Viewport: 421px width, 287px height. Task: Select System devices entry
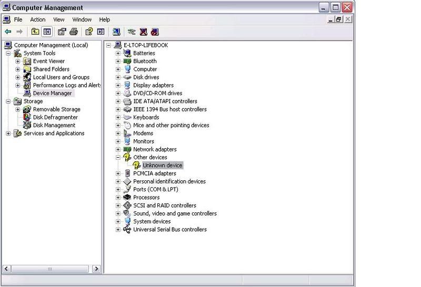coord(152,221)
